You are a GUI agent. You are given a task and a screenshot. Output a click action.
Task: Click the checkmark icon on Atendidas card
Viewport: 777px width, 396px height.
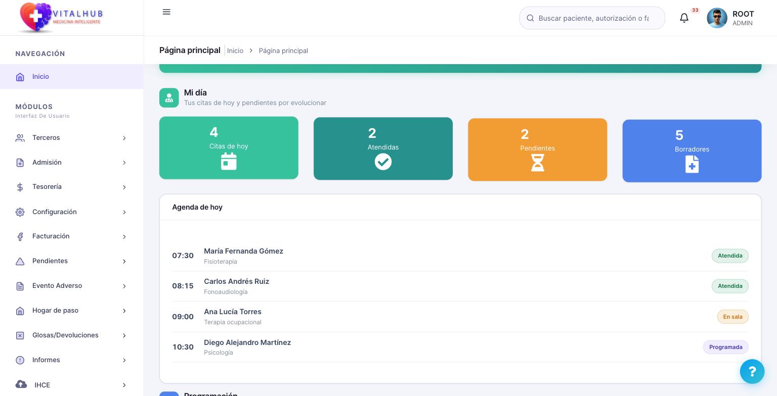(x=383, y=162)
